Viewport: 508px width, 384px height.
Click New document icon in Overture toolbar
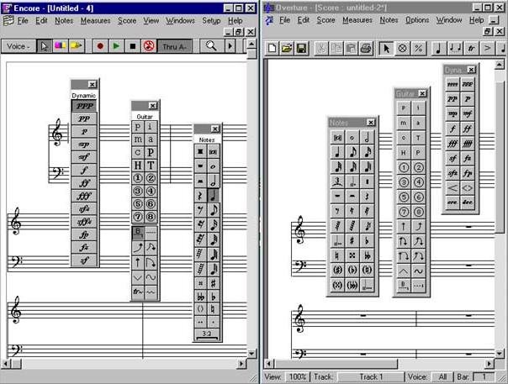pyautogui.click(x=273, y=48)
